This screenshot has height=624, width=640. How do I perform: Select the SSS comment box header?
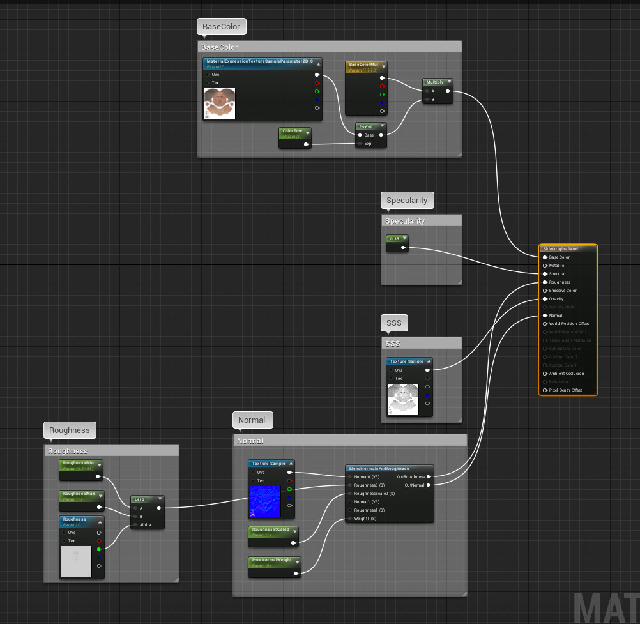pos(421,343)
